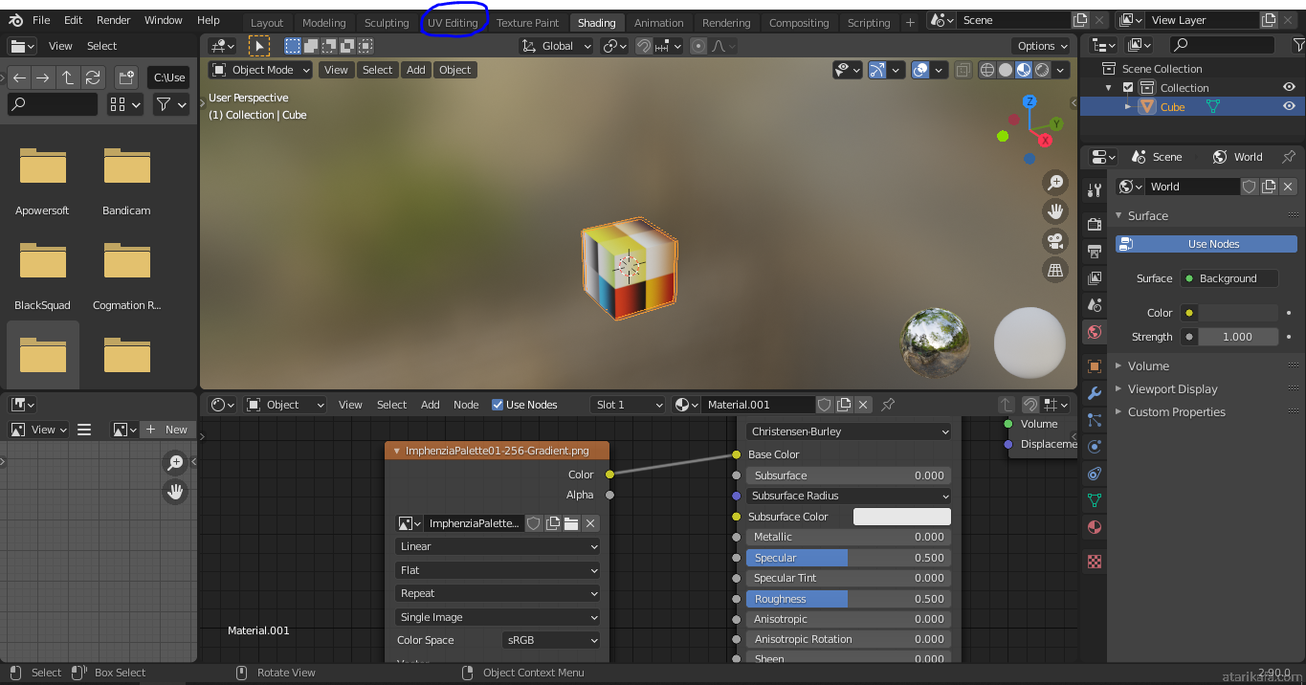Open the Christensen-Burley subsurface method dropdown
The height and width of the screenshot is (685, 1306).
(850, 431)
